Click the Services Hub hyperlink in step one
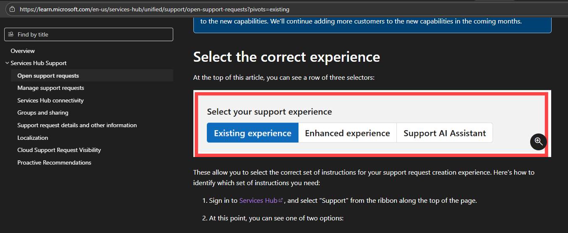 click(258, 201)
